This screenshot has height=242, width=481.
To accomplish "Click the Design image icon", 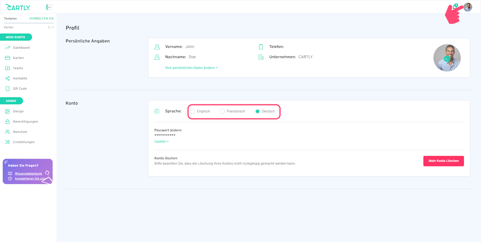I will tap(8, 111).
